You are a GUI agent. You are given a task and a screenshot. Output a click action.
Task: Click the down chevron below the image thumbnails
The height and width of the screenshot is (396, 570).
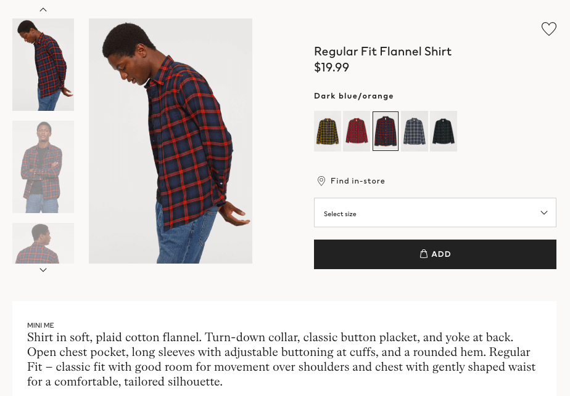(43, 270)
